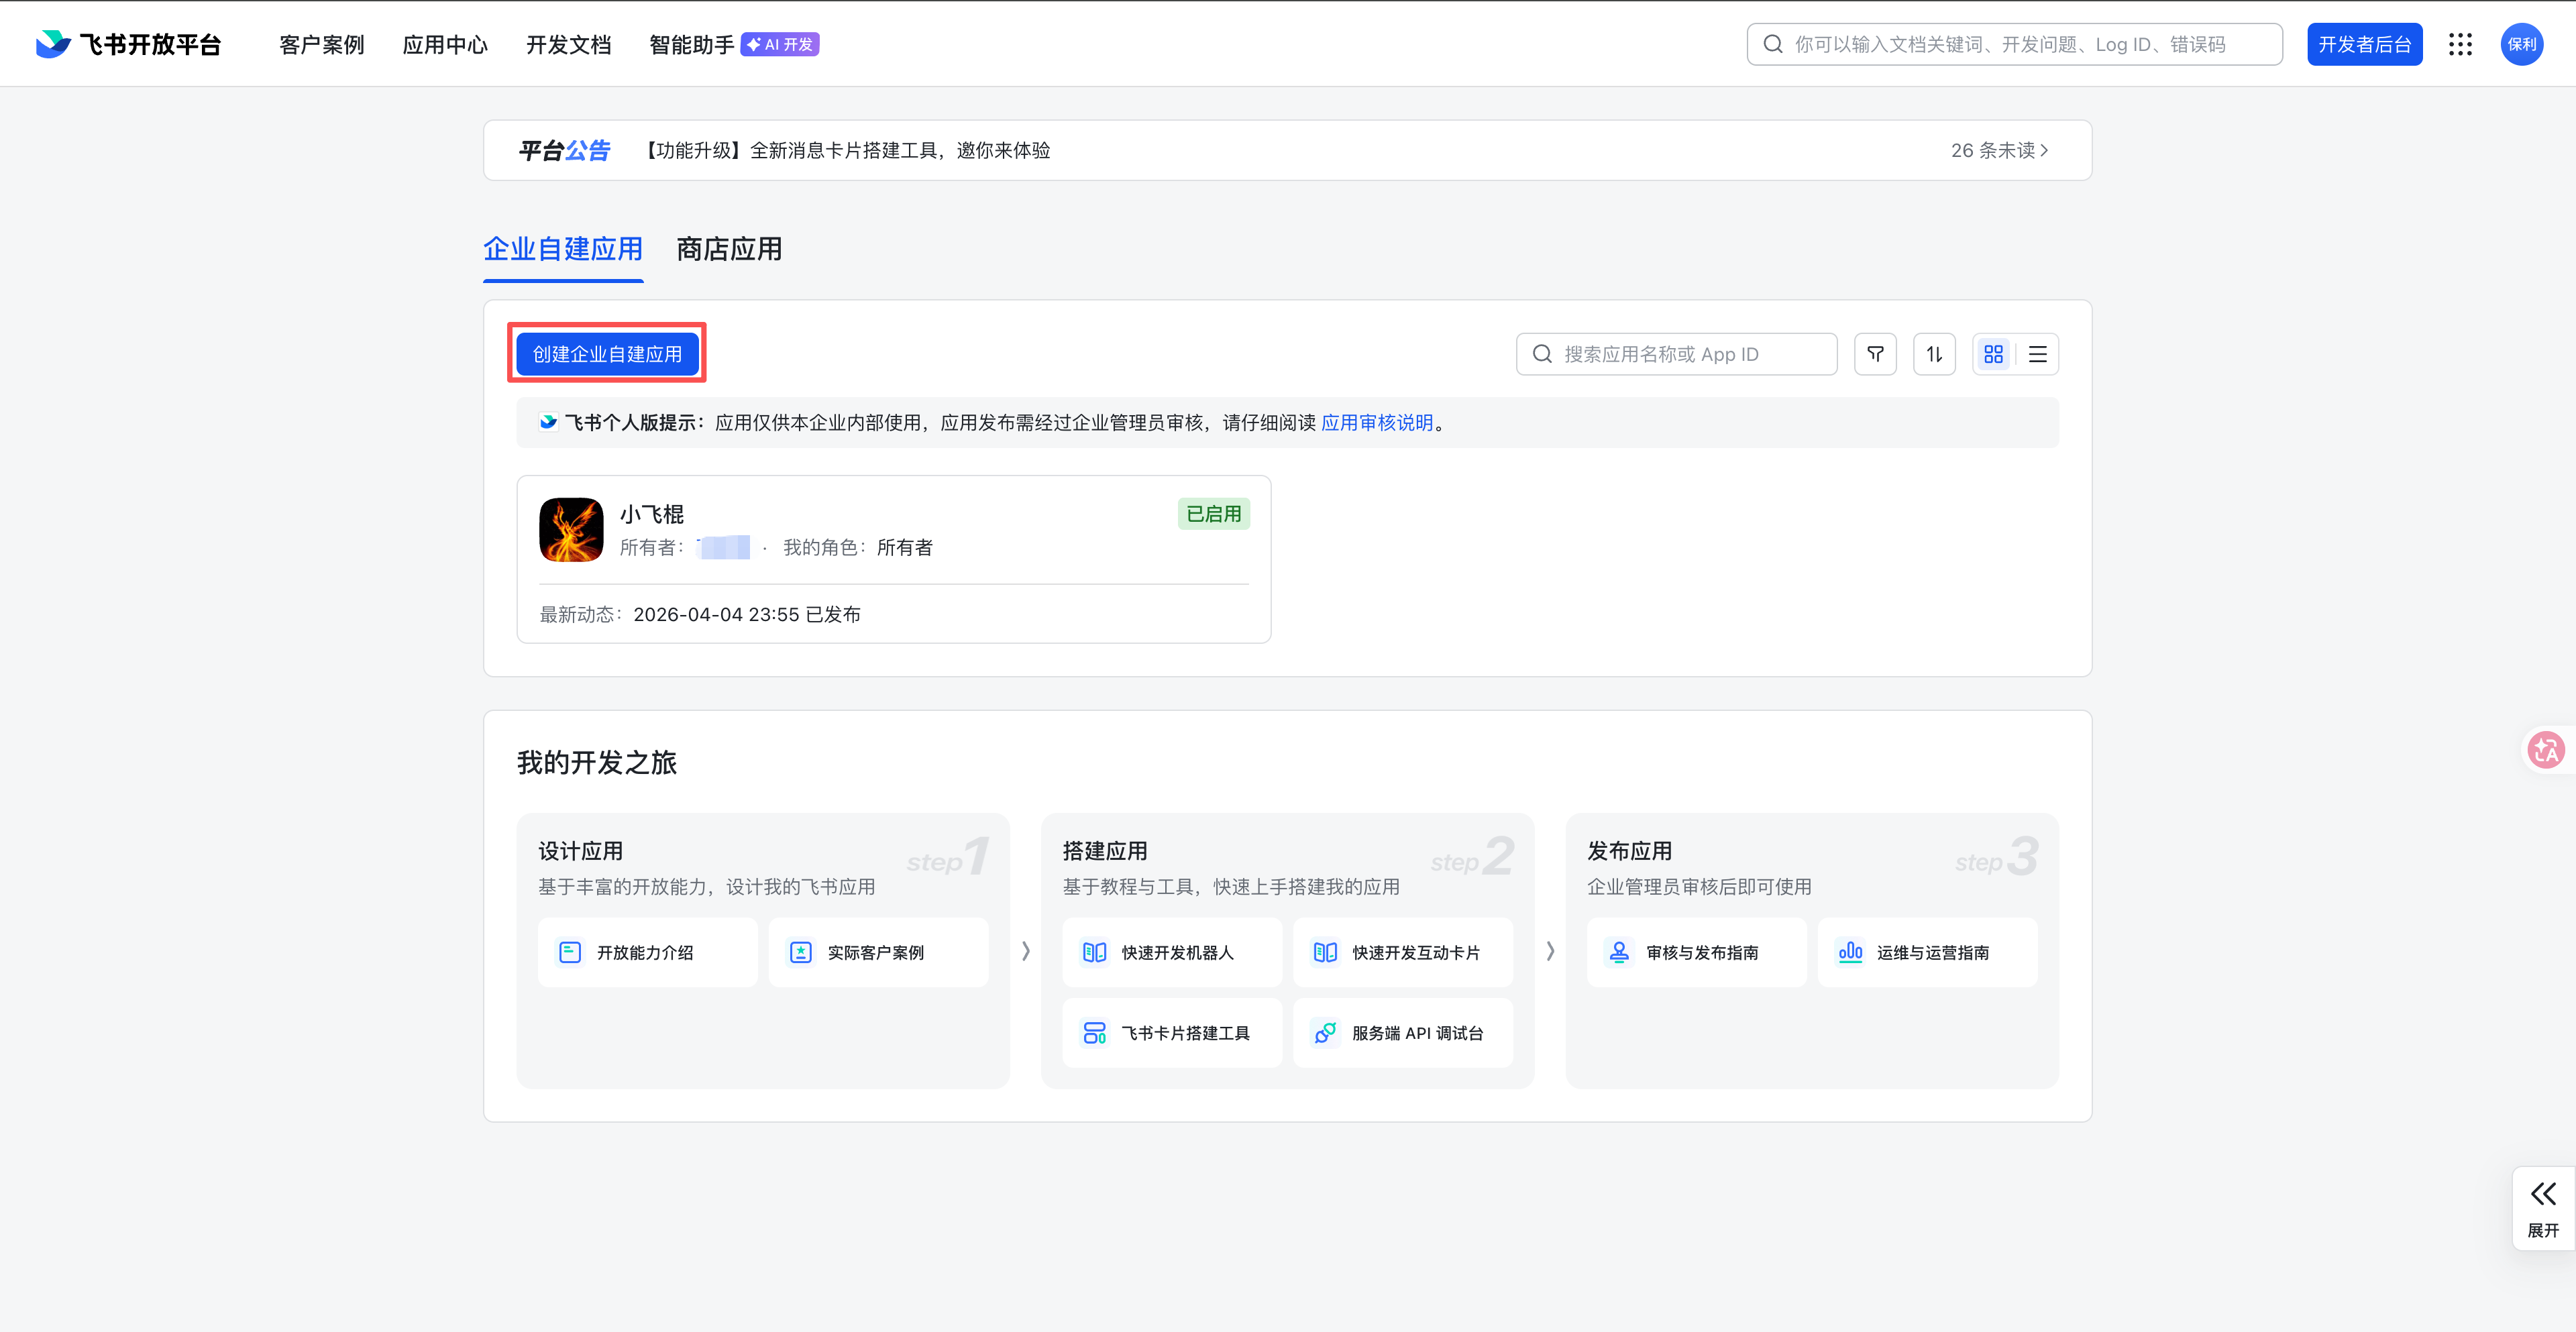Open 服务端 API 调试台
Image resolution: width=2576 pixels, height=1332 pixels.
coord(1403,1033)
